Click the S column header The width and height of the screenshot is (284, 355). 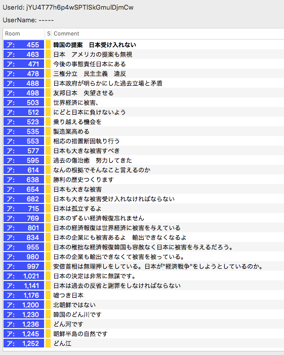coord(49,34)
